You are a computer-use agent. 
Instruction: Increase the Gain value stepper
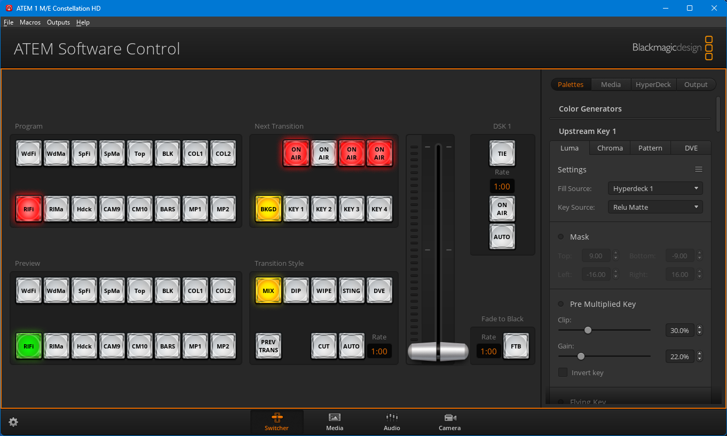700,353
